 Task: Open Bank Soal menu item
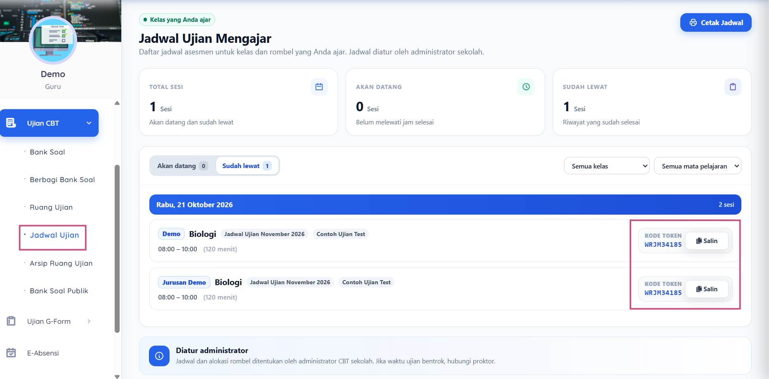click(47, 152)
